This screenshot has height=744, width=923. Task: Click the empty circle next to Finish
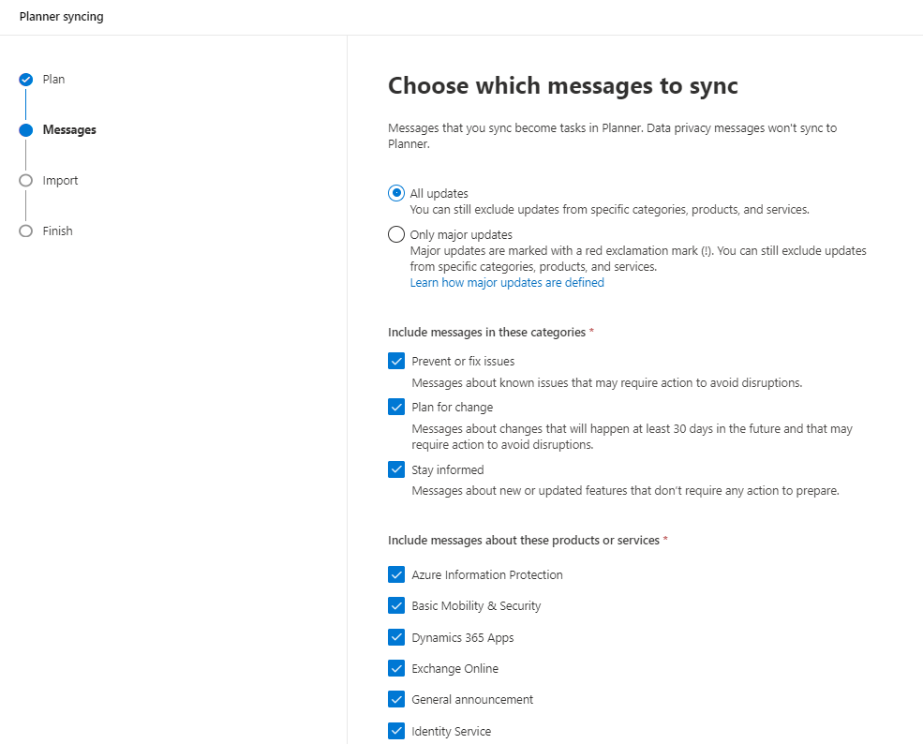pos(26,231)
